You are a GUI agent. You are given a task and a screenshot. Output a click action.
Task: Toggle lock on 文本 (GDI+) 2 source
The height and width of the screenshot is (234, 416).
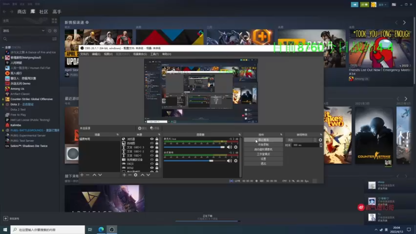pos(157,151)
